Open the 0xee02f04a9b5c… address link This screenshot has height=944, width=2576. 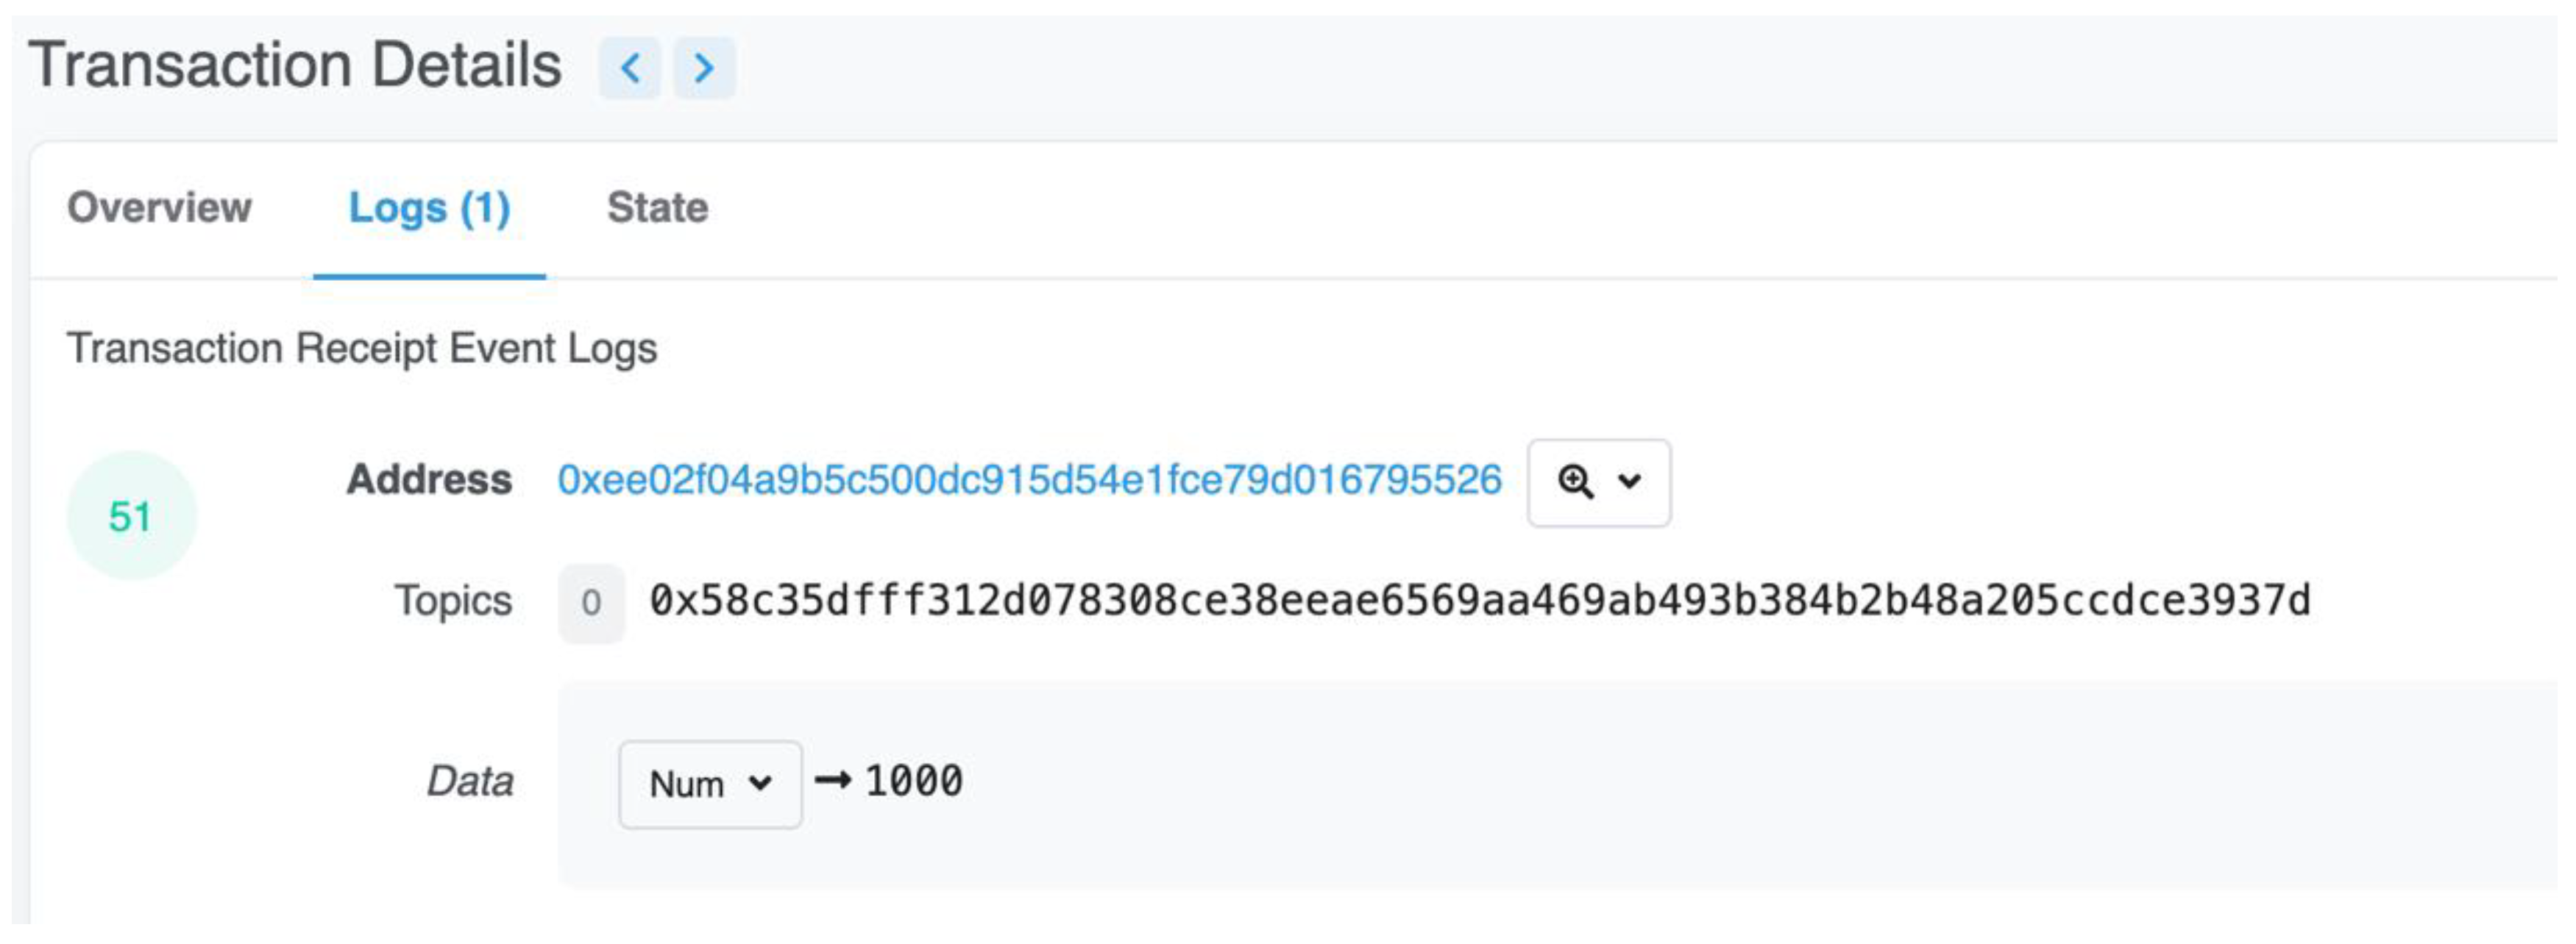[1029, 481]
